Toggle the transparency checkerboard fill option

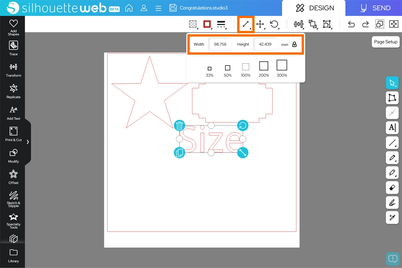193,25
